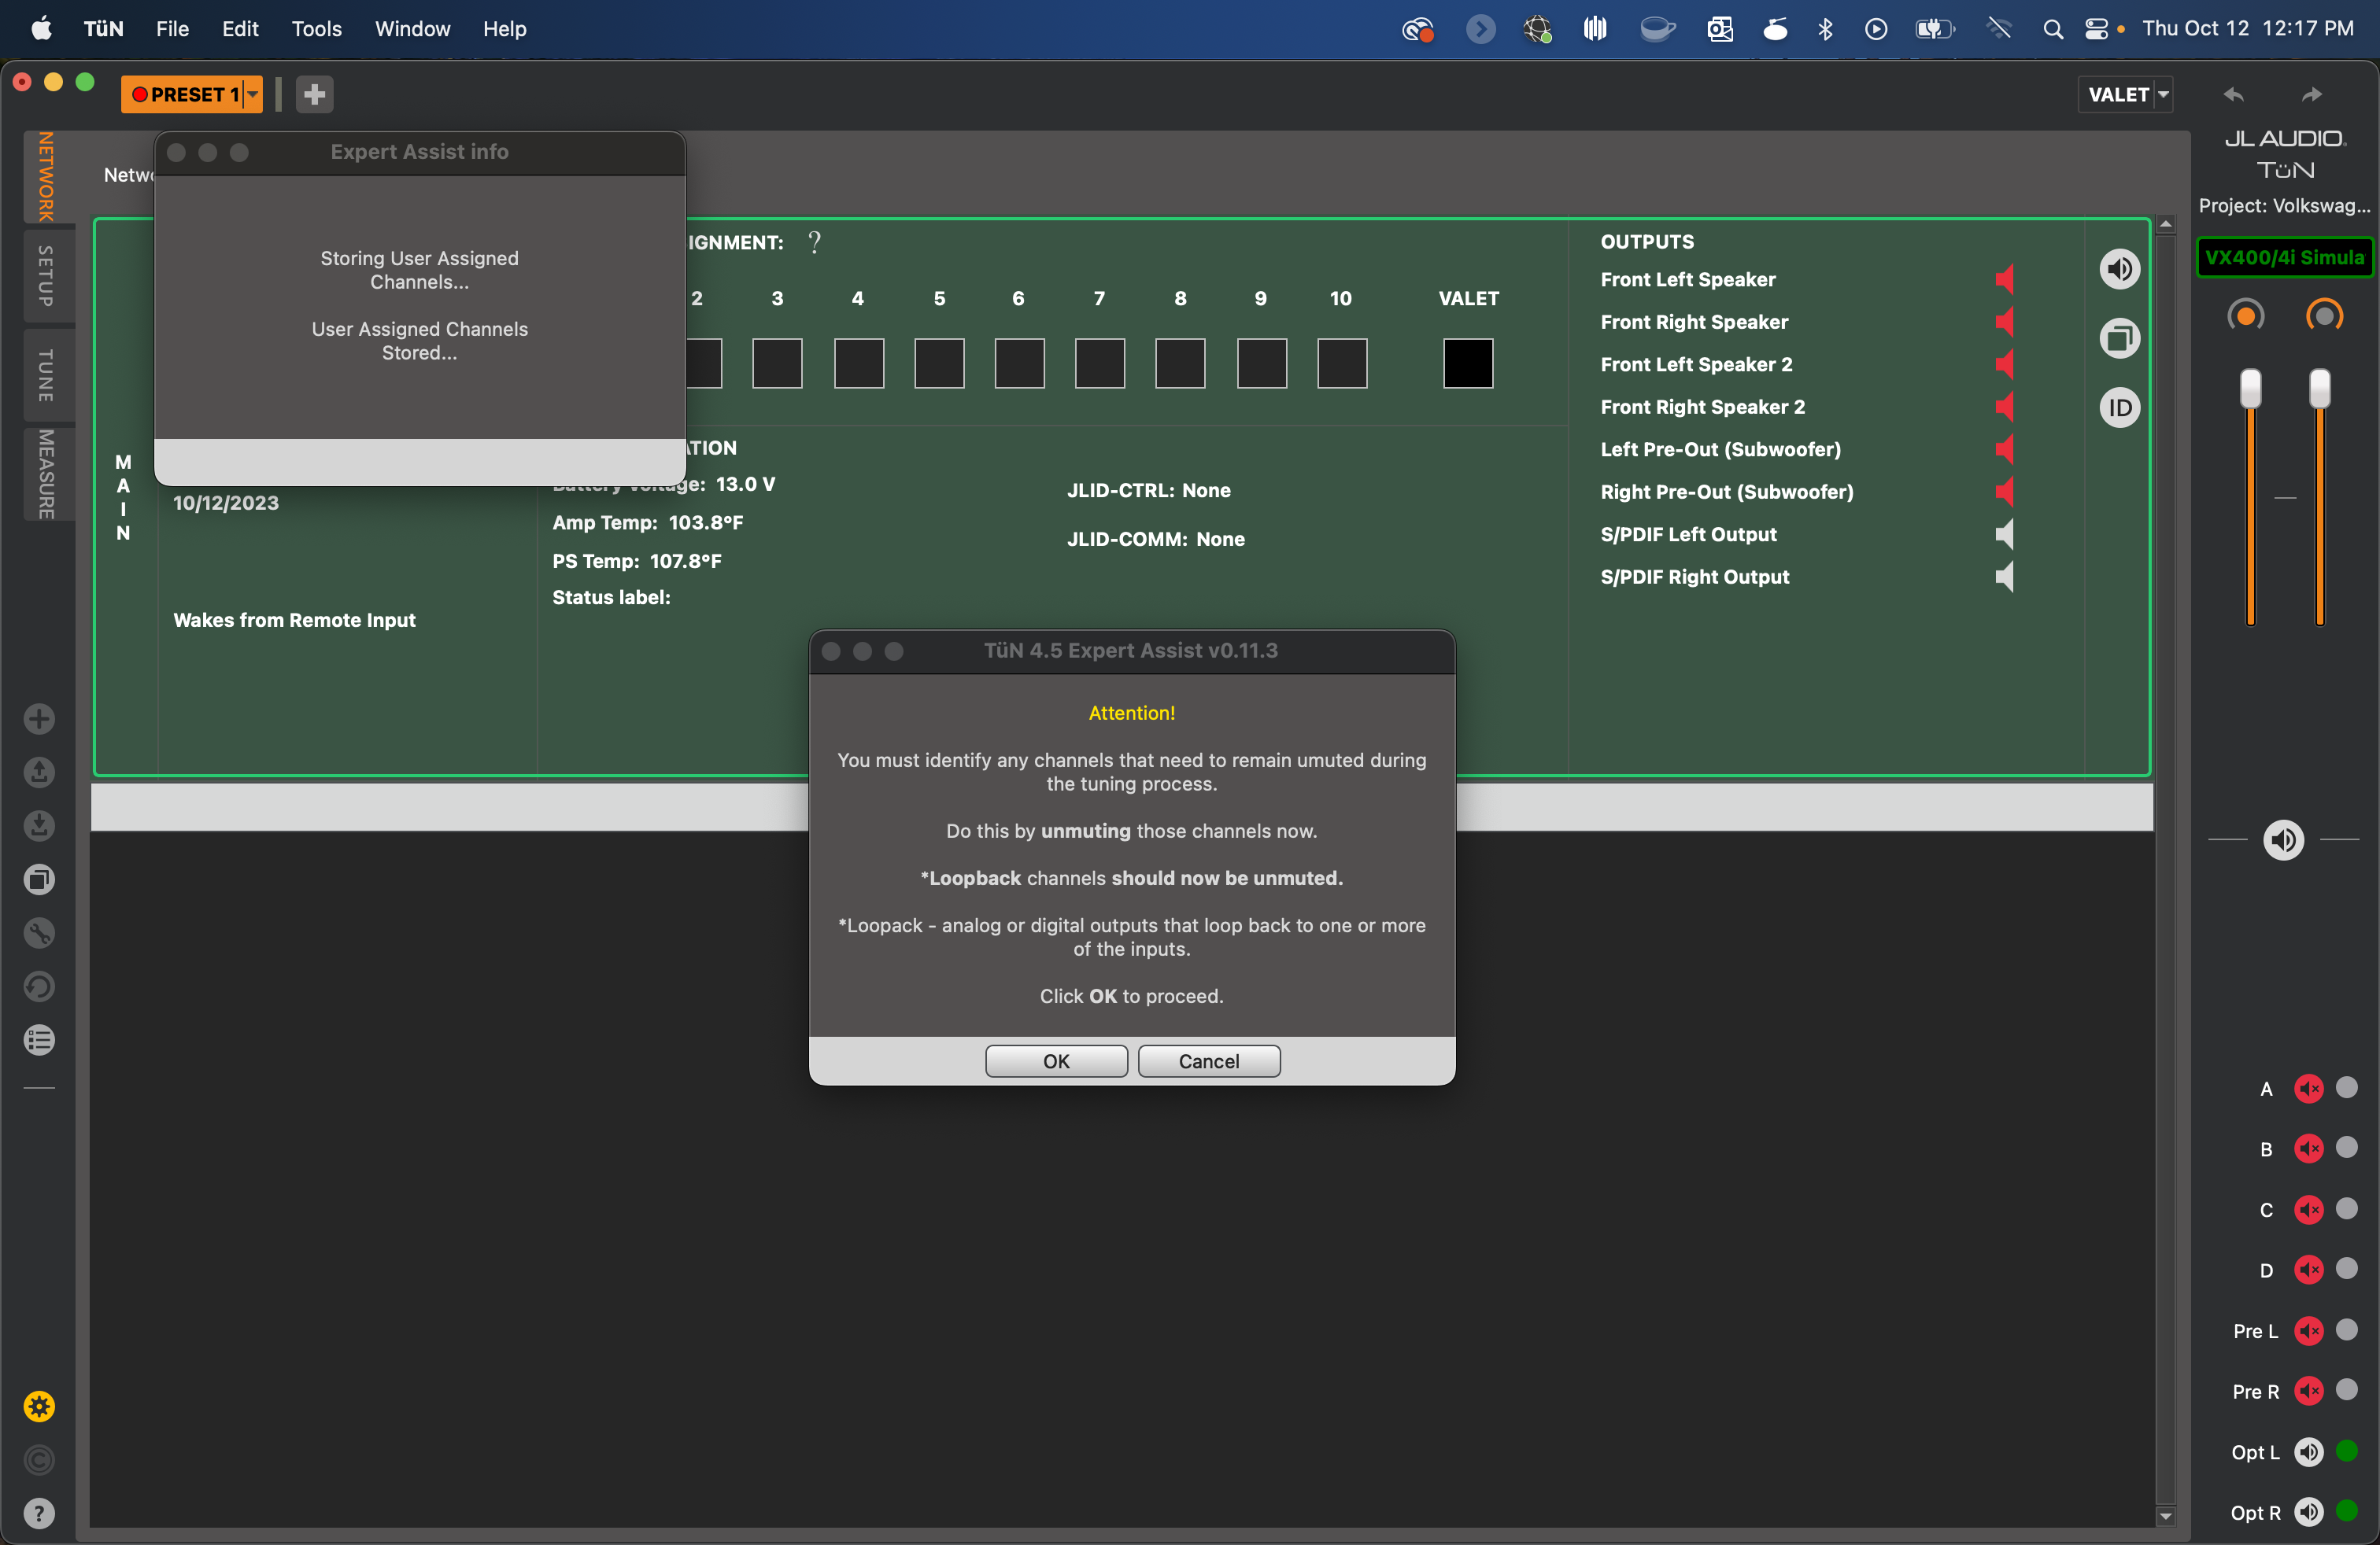The height and width of the screenshot is (1545, 2380).
Task: Unmute the Pre L channel
Action: pos(2308,1330)
